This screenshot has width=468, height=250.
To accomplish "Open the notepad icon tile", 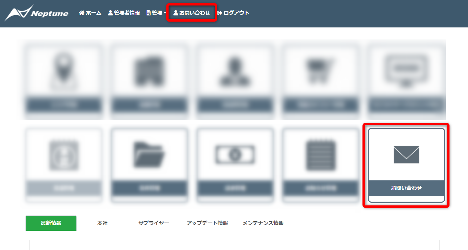I will (321, 154).
